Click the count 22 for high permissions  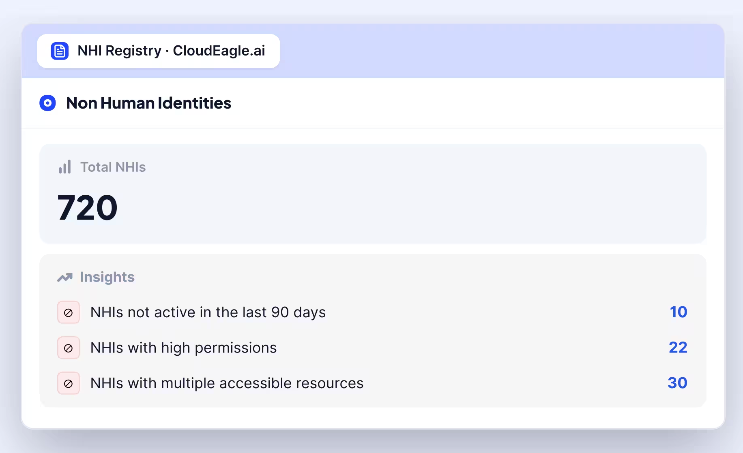point(678,347)
